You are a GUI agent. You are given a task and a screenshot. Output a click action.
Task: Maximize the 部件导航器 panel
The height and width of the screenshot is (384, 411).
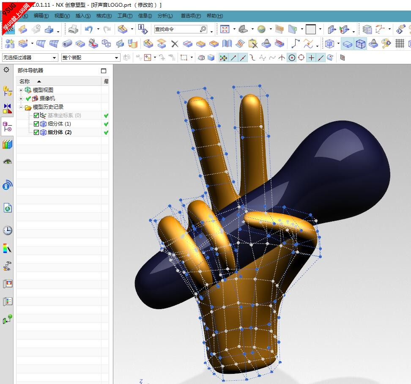pos(104,71)
